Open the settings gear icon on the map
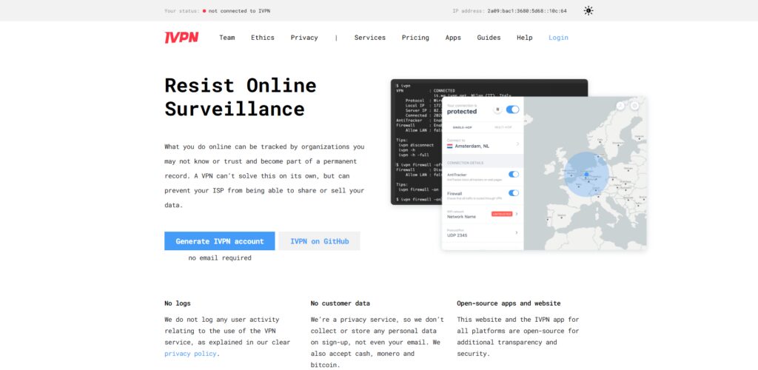This screenshot has width=758, height=370. click(x=634, y=105)
